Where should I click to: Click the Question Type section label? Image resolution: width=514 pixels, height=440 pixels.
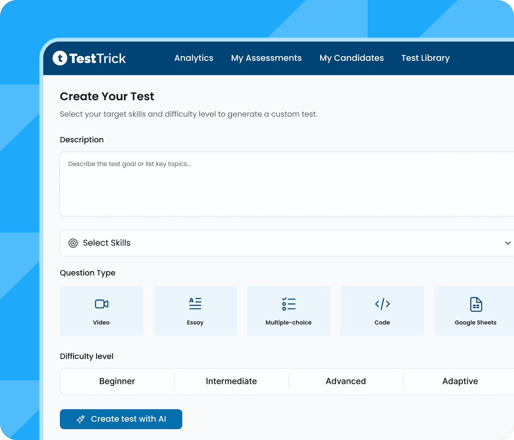88,273
